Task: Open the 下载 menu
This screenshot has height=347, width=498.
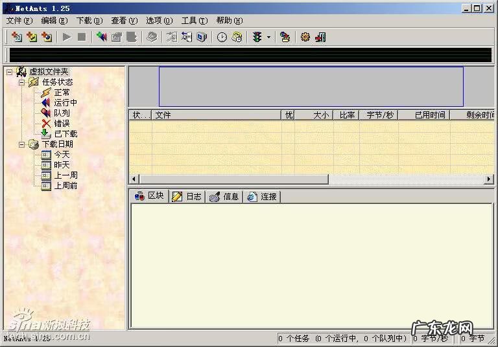Action: (89, 21)
